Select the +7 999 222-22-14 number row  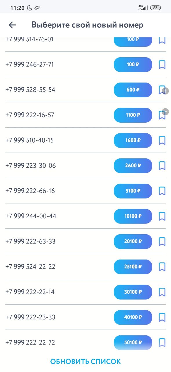point(85,292)
